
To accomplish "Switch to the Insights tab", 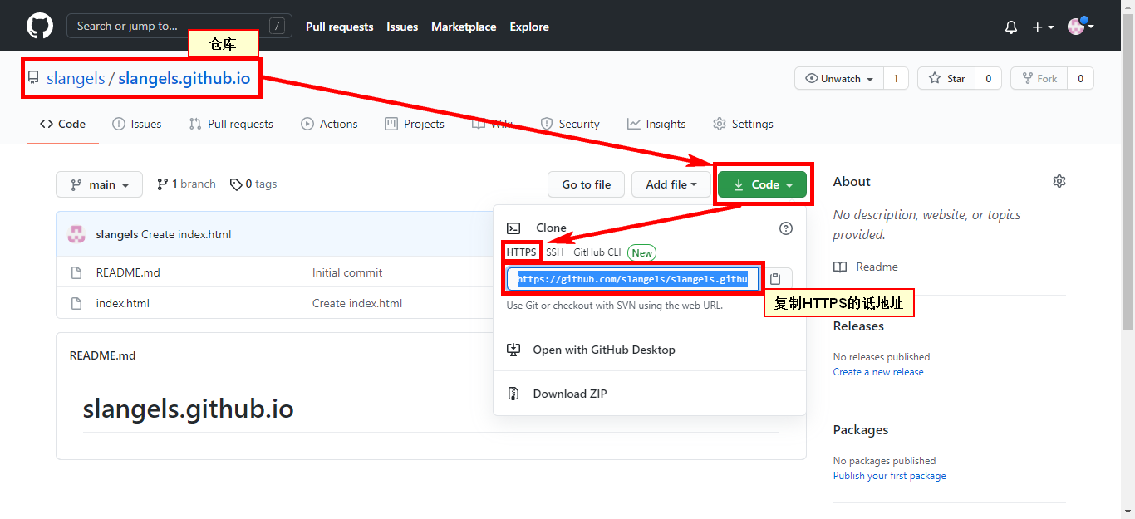I will pos(656,124).
